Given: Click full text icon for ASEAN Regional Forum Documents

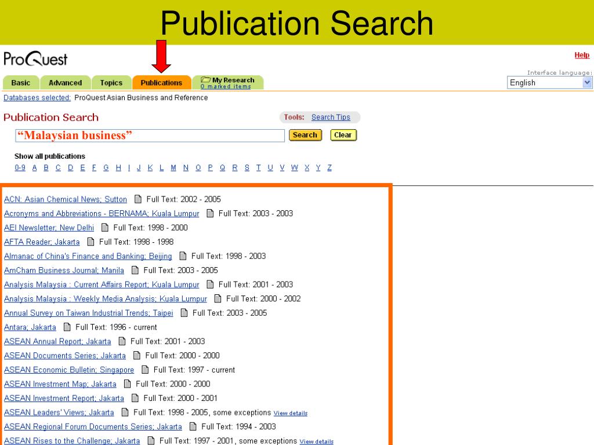Looking at the screenshot, I should (x=193, y=426).
